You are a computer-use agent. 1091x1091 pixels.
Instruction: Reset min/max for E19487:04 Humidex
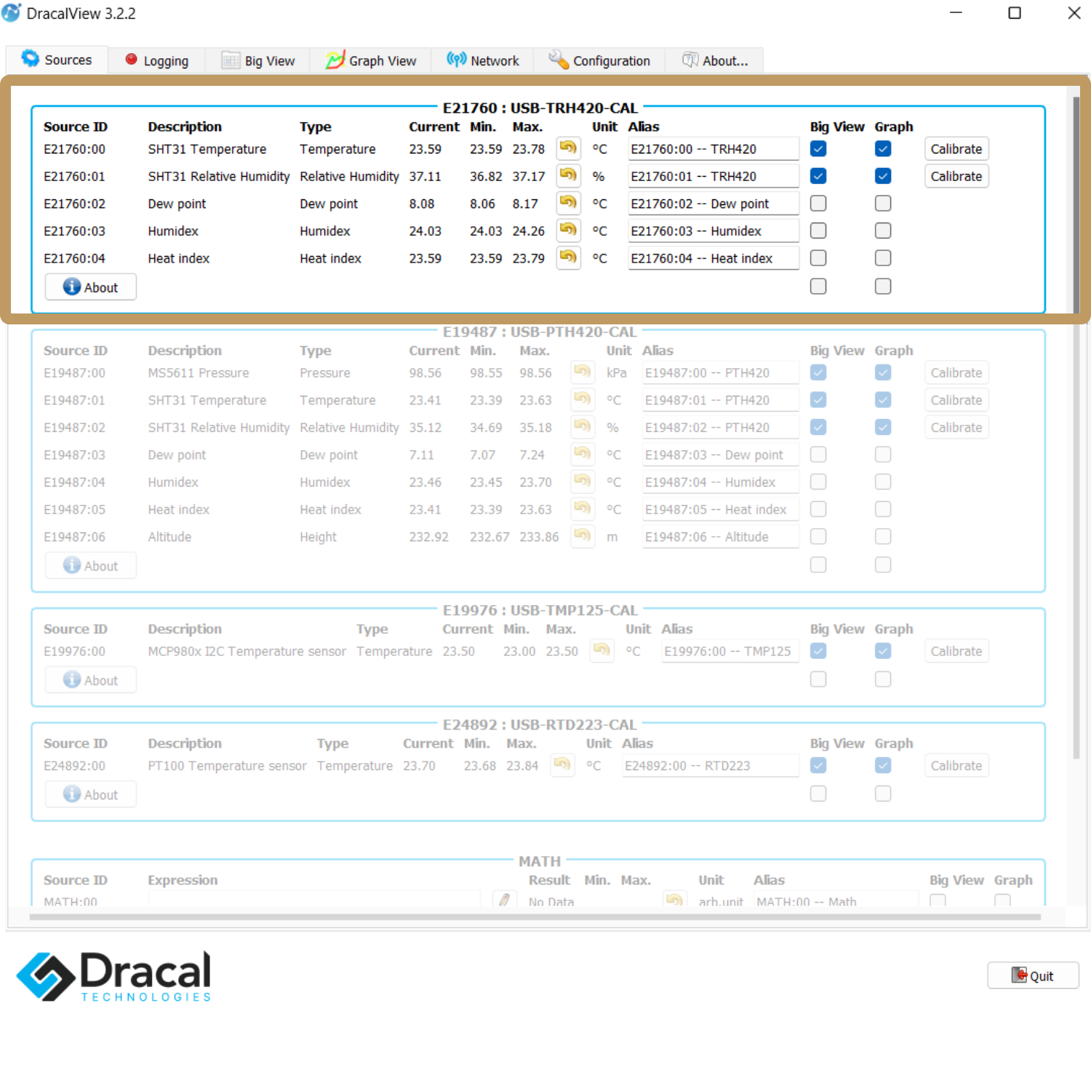582,481
